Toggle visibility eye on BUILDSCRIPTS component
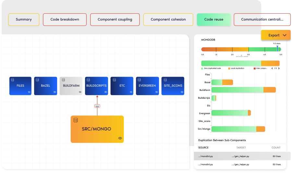This screenshot has width=292, height=173. click(x=105, y=92)
